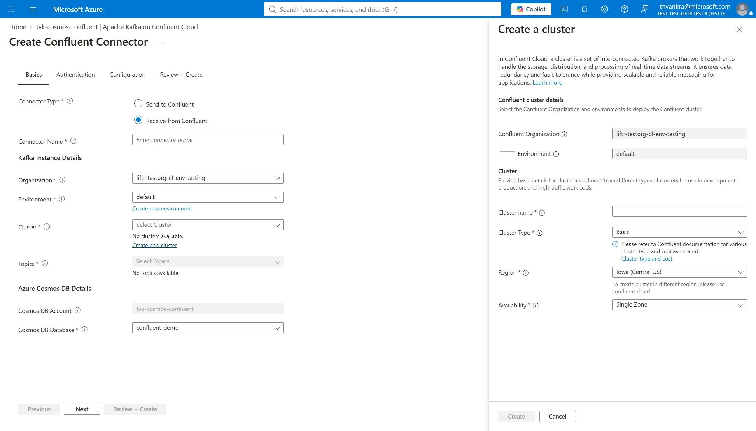The height and width of the screenshot is (431, 756).
Task: Show info tooltip for Connector Name
Action: [x=73, y=141]
